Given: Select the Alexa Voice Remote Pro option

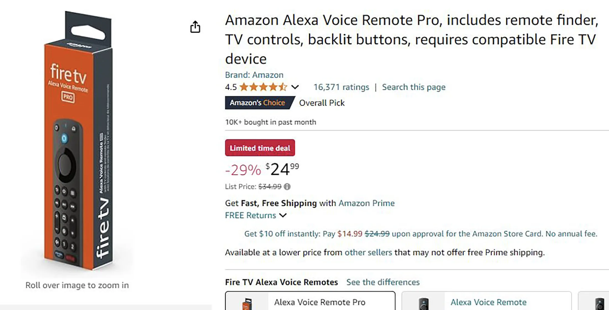Looking at the screenshot, I should click(x=320, y=302).
